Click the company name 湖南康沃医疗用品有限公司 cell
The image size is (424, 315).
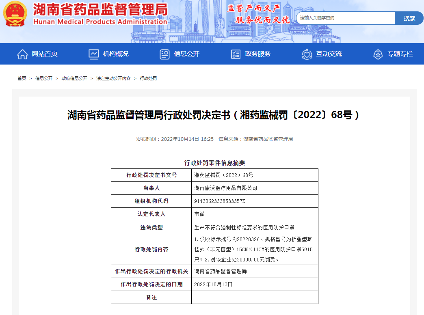255,188
